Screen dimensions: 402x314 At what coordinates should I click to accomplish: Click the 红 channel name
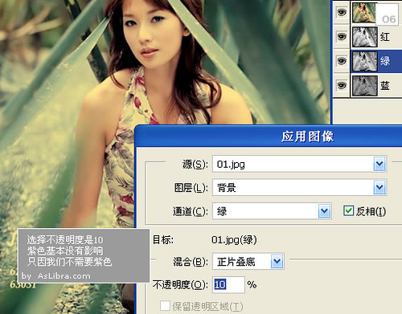385,37
